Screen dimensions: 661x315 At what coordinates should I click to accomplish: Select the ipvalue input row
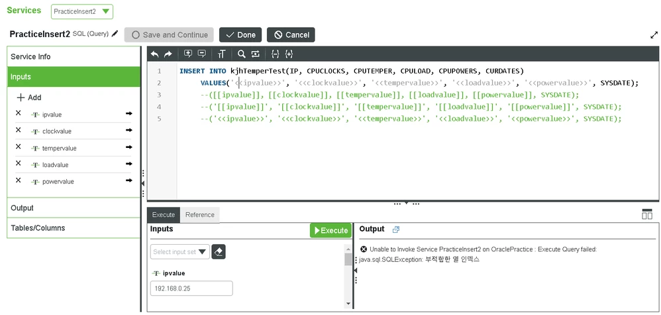click(74, 115)
